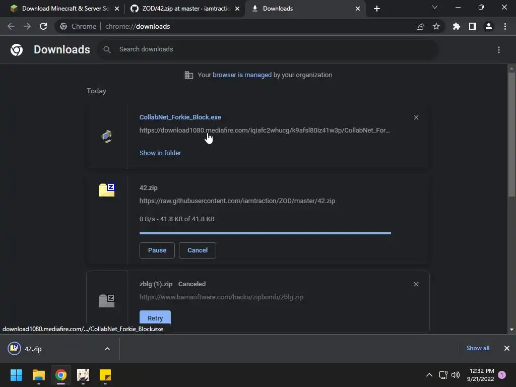Image resolution: width=516 pixels, height=387 pixels.
Task: Click the browser forward arrow
Action: point(27,26)
